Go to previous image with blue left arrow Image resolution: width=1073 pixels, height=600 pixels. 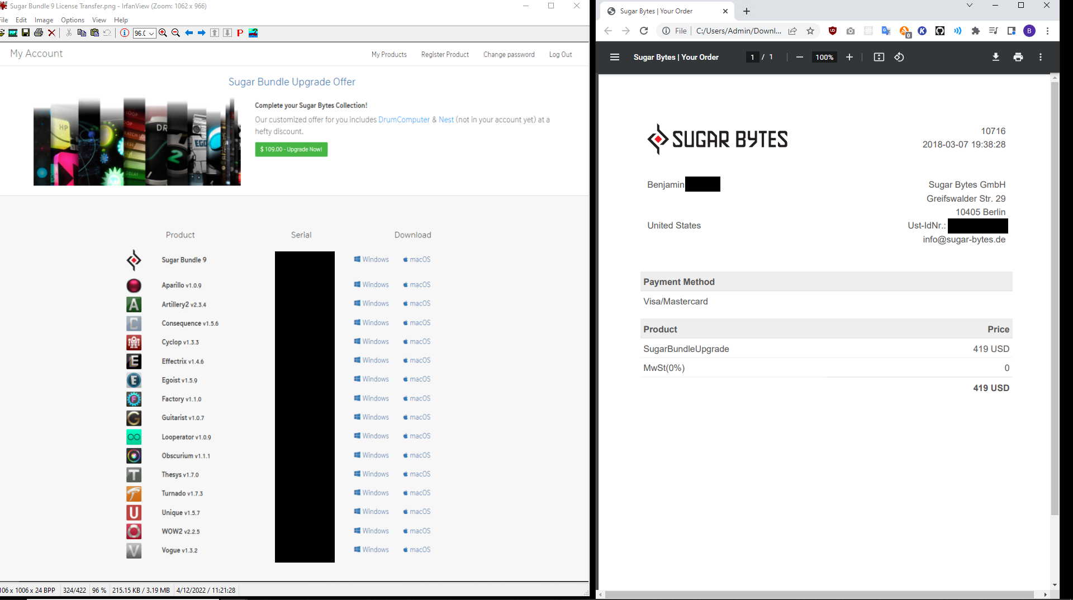(189, 33)
